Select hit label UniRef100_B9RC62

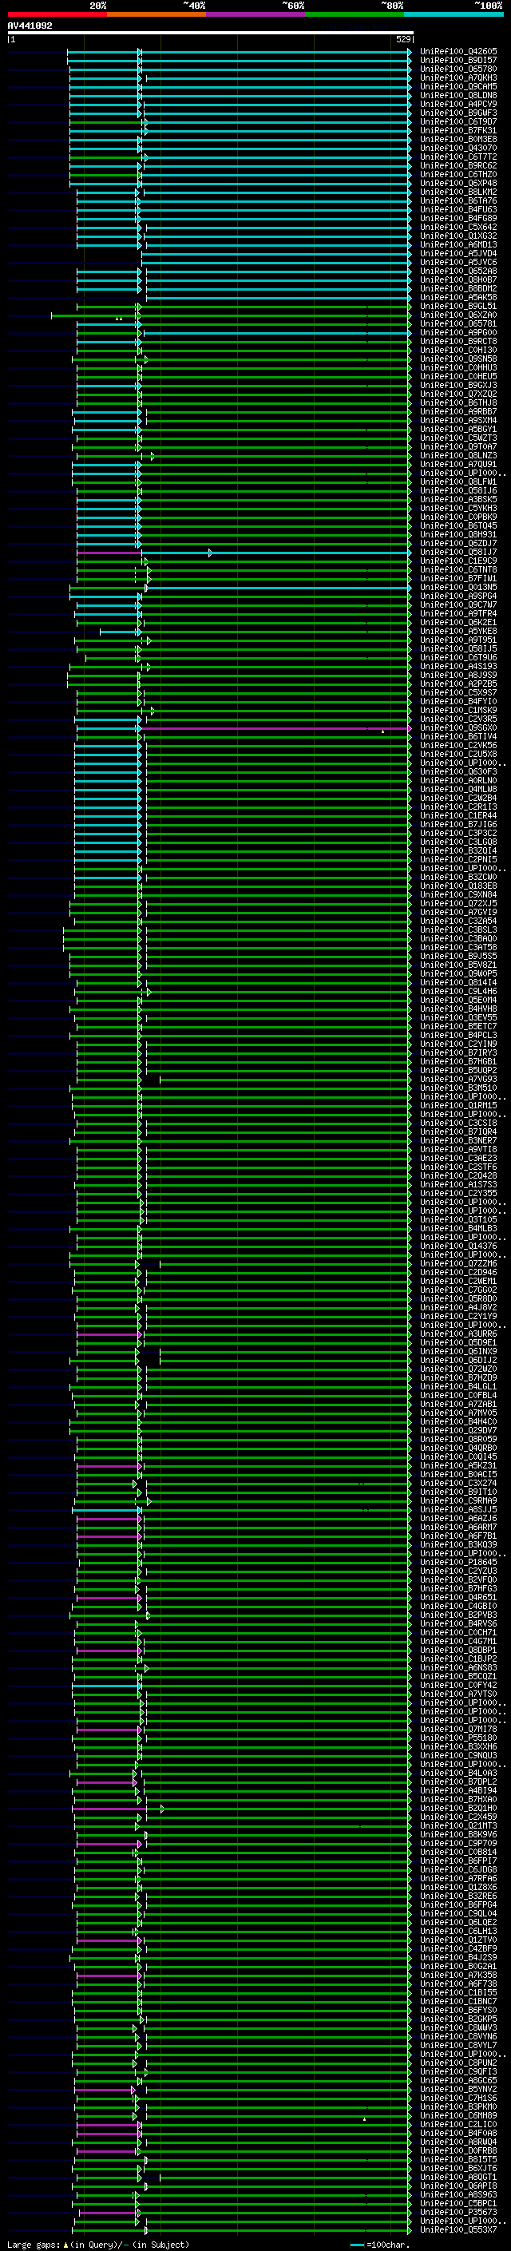click(458, 165)
